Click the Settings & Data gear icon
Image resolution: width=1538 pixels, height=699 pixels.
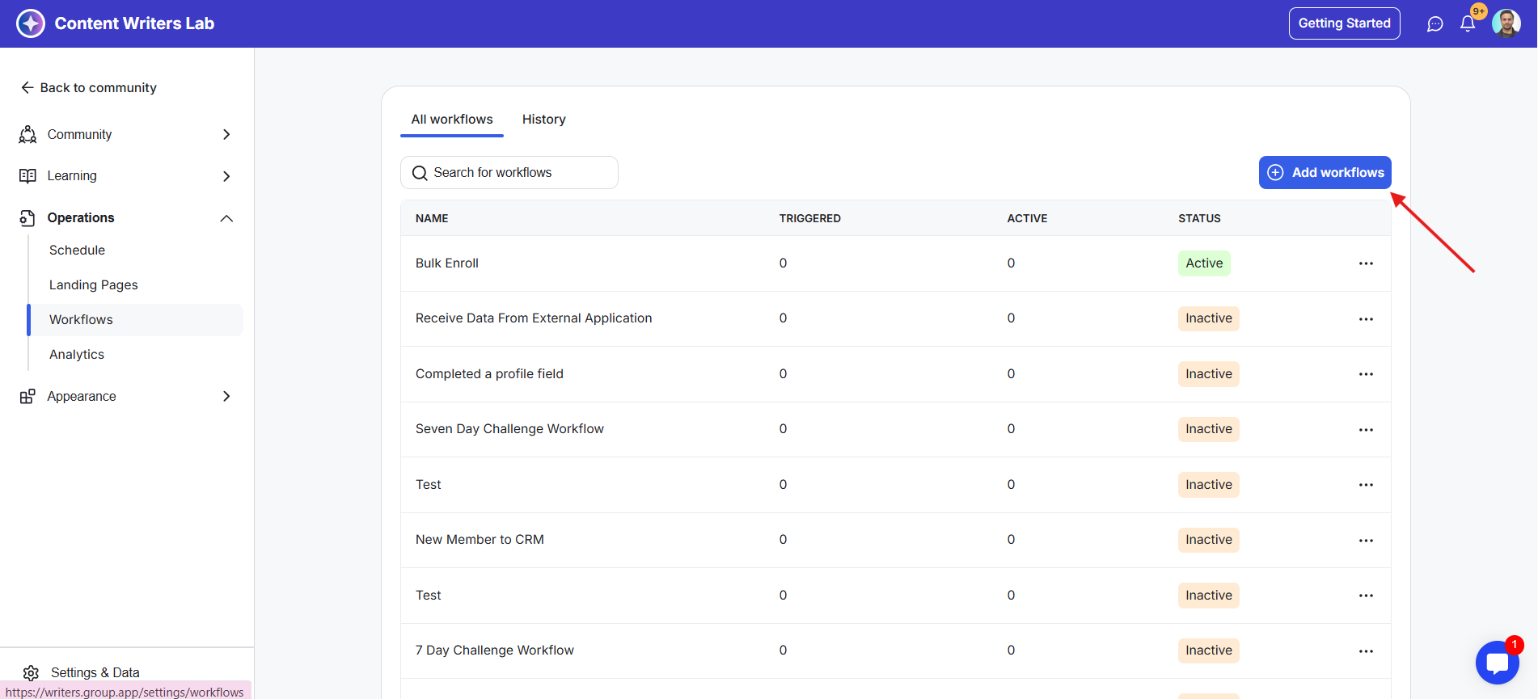tap(31, 673)
